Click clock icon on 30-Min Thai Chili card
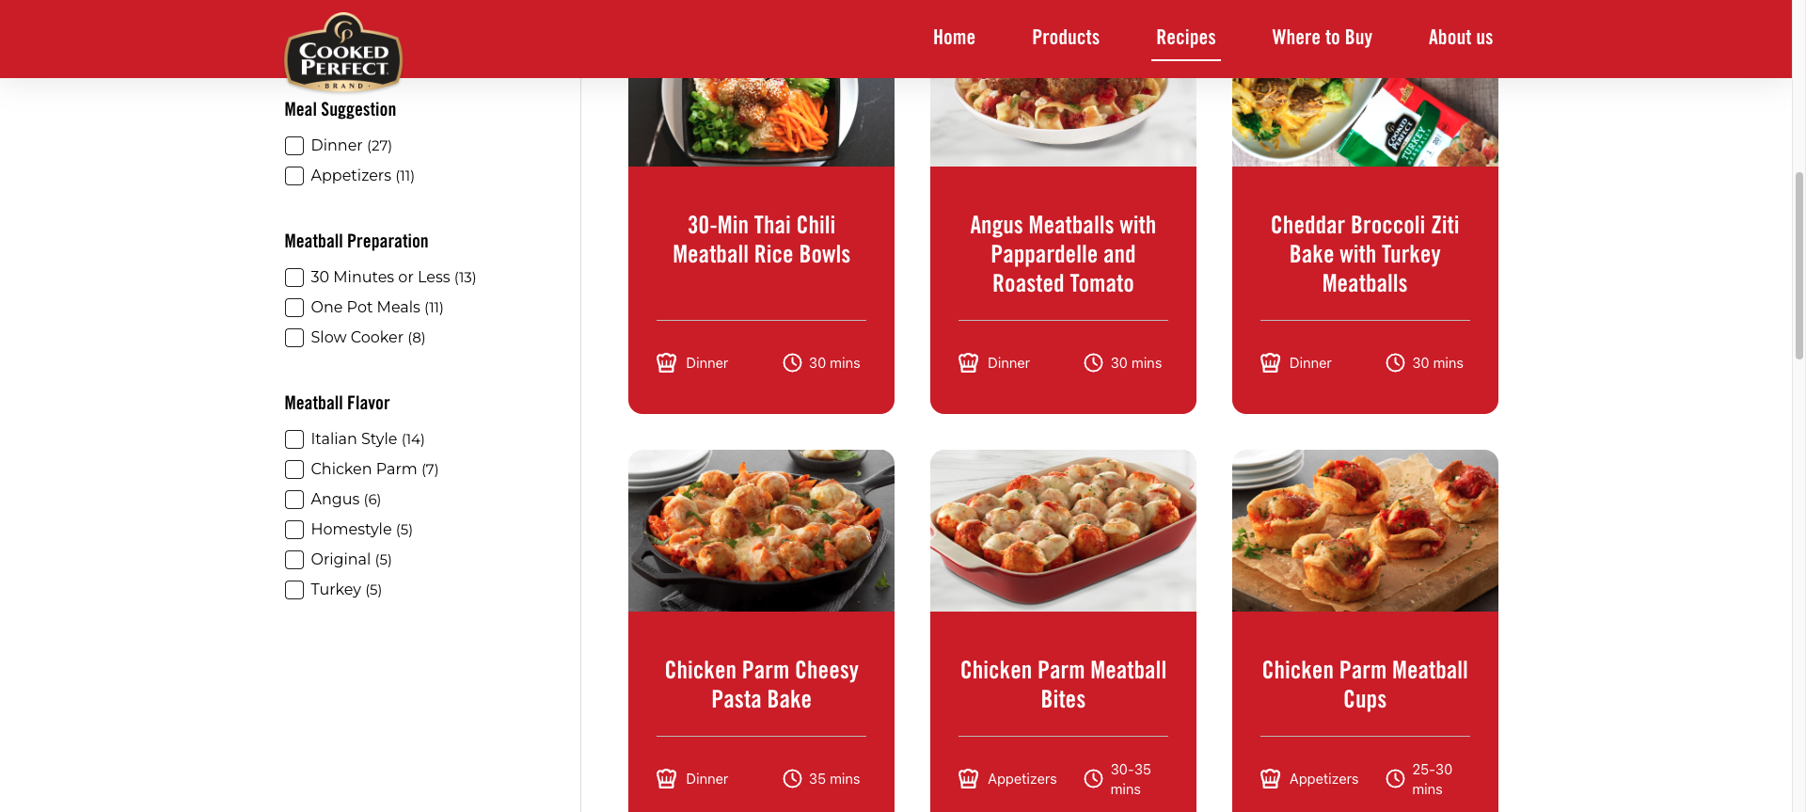The height and width of the screenshot is (812, 1806). click(x=792, y=362)
